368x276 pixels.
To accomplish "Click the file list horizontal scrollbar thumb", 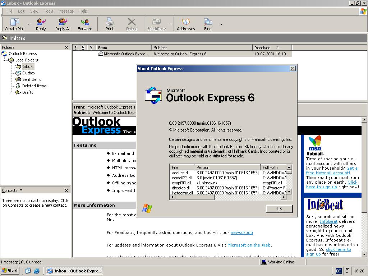I will point(195,197).
